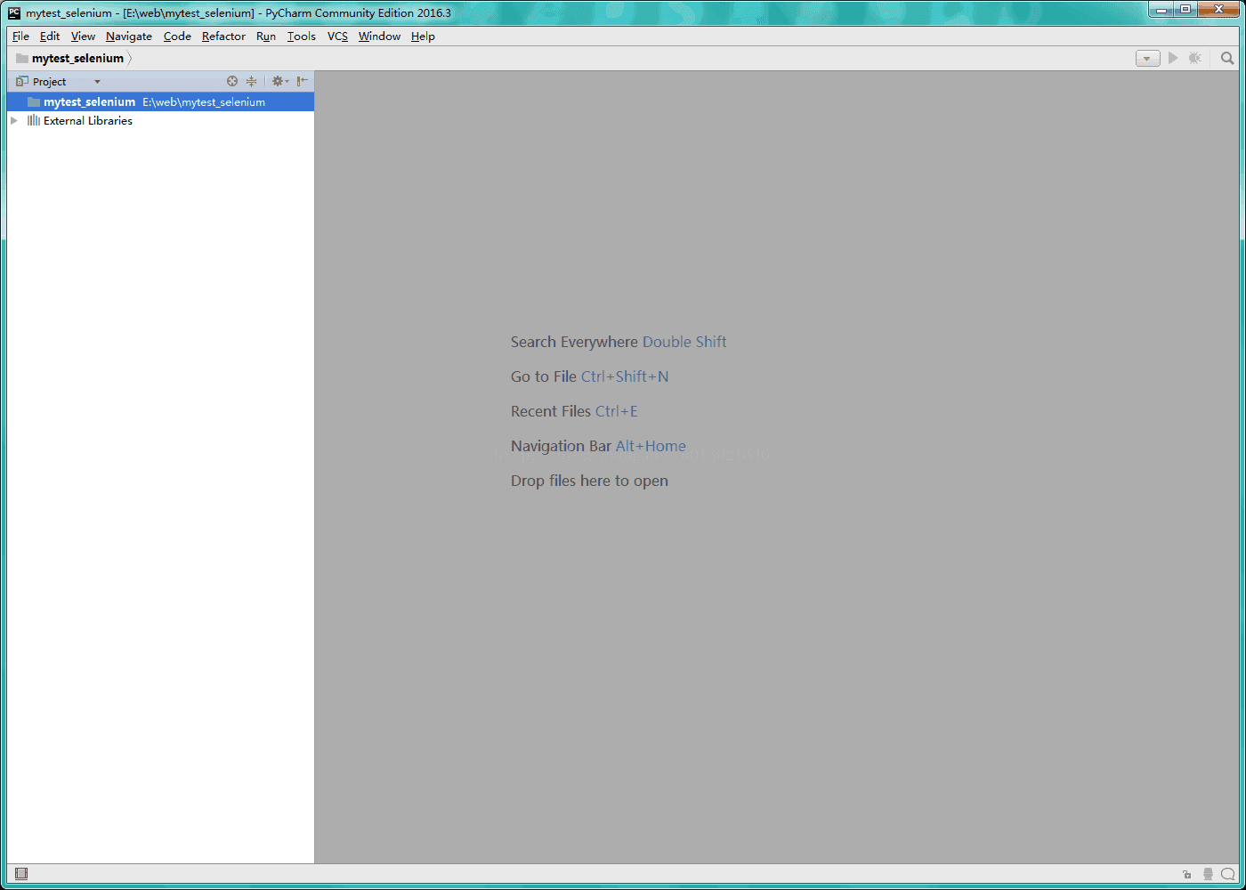
Task: Close the PyCharm window
Action: (1218, 10)
